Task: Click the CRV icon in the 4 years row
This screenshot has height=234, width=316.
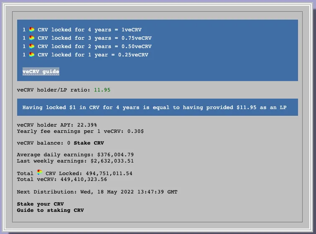Action: [32, 30]
